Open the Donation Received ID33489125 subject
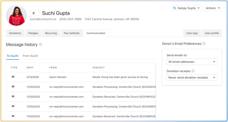228x122 pixels. [124, 116]
